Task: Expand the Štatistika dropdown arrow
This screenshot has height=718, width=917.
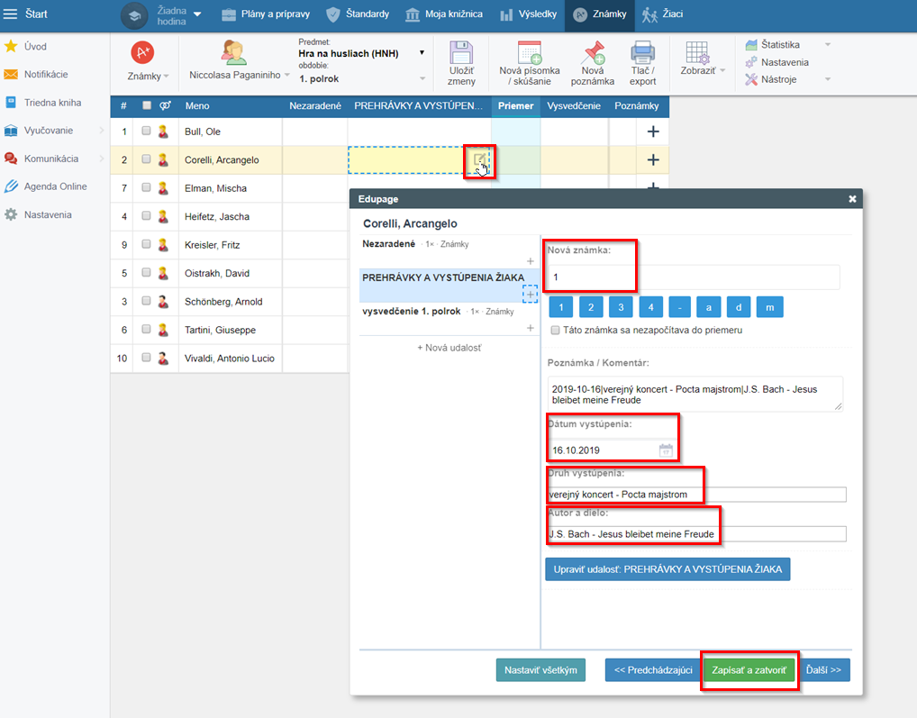Action: 828,44
